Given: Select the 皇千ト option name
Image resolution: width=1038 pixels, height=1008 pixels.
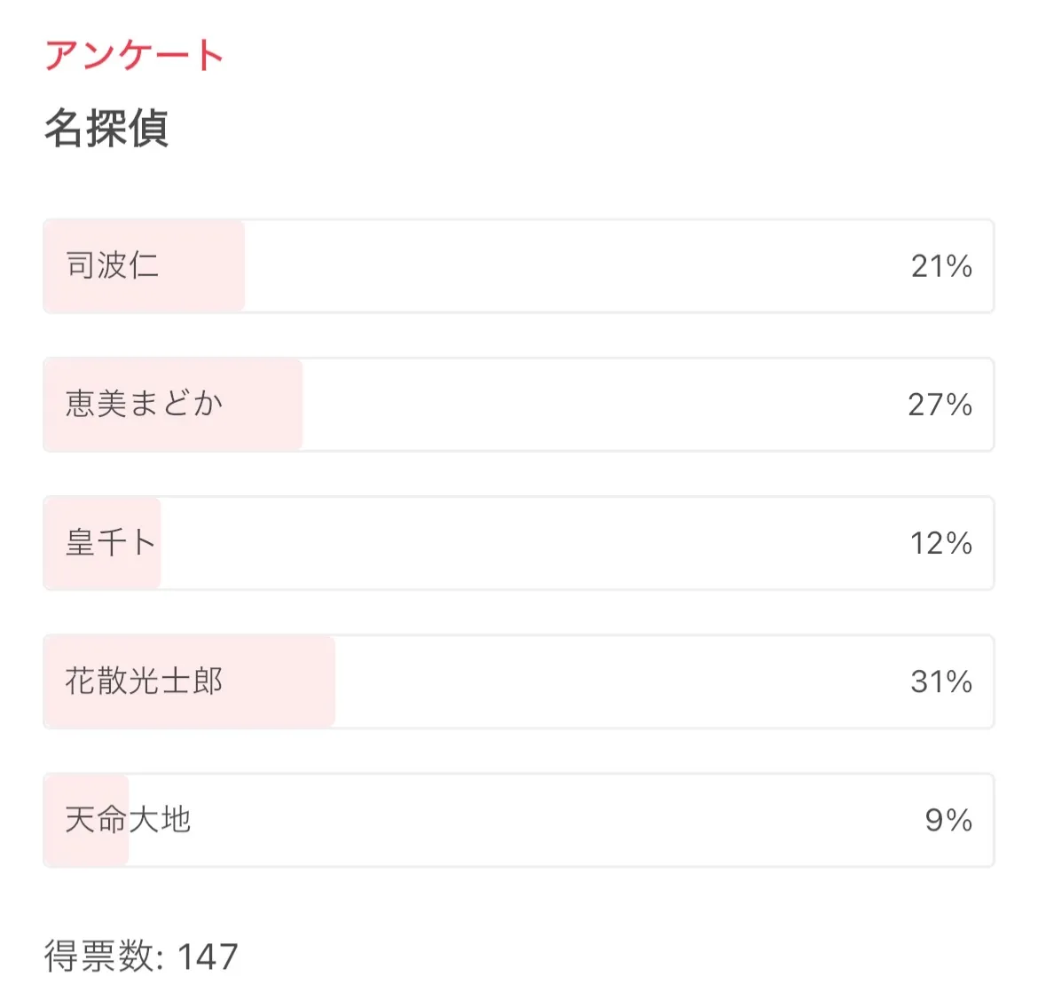Looking at the screenshot, I should 111,542.
